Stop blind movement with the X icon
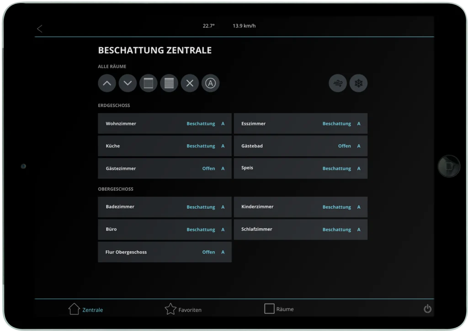Viewport: 468px width, 331px height. click(190, 83)
